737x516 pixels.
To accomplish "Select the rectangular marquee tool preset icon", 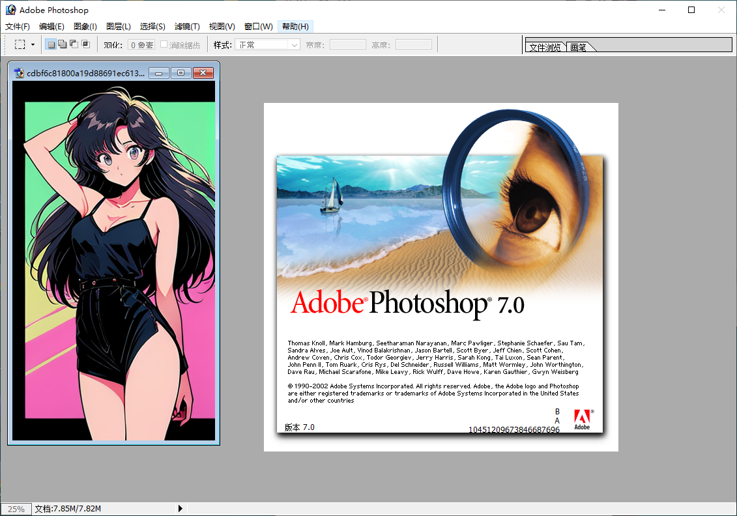I will coord(20,45).
